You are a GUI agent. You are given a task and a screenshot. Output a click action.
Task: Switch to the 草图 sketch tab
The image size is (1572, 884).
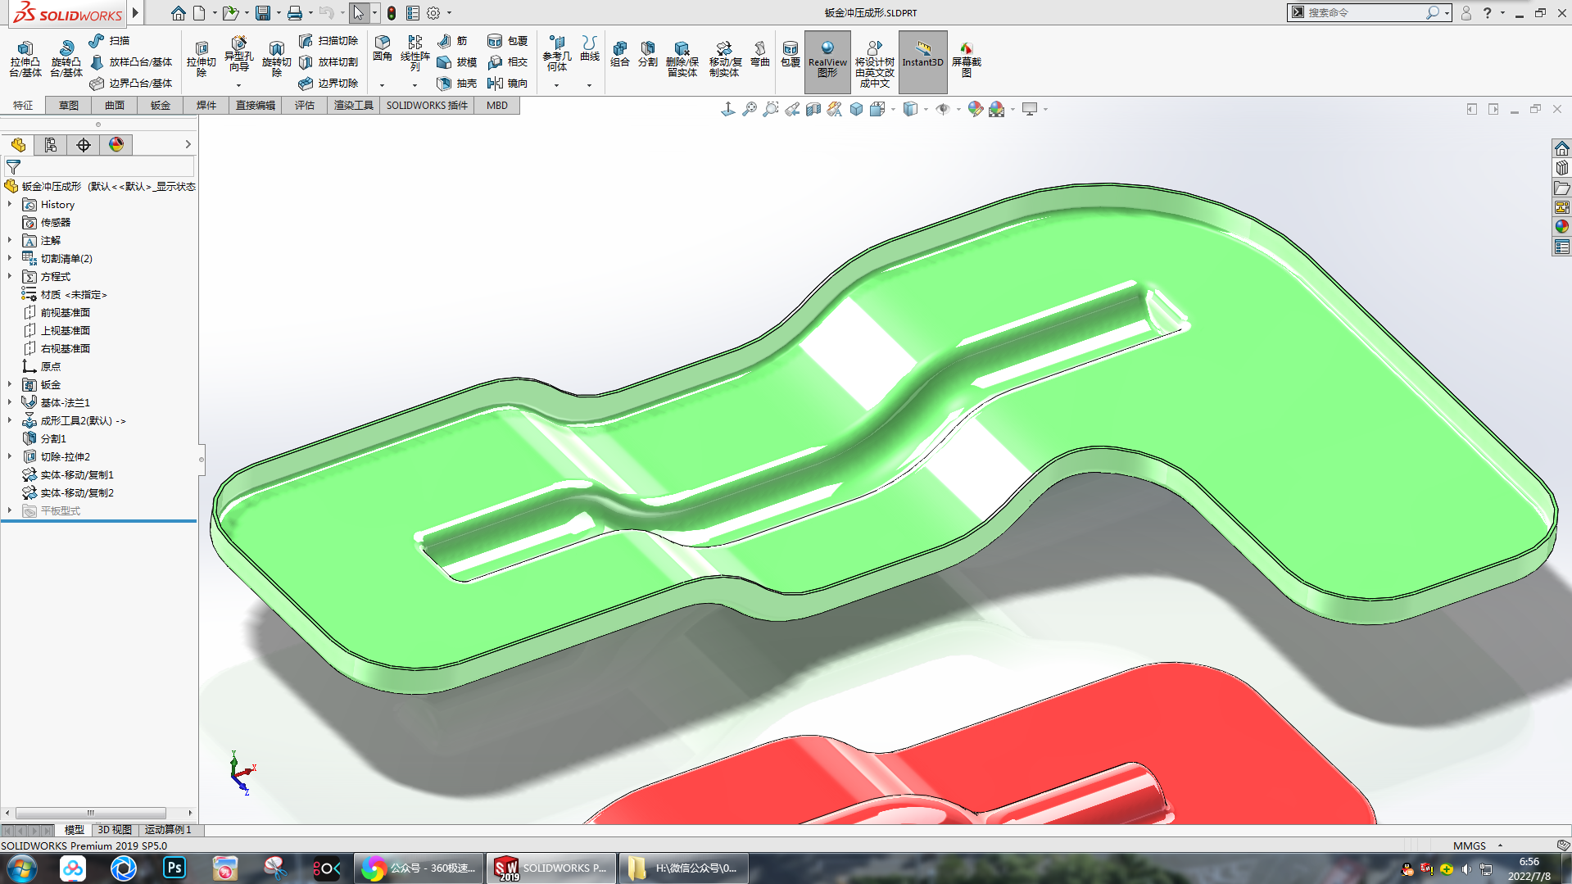click(x=69, y=106)
